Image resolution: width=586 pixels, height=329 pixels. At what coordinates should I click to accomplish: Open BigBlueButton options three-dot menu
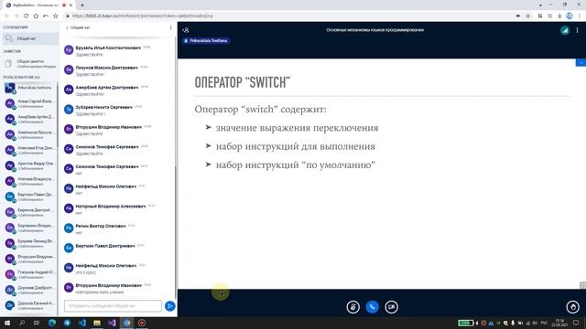[578, 30]
